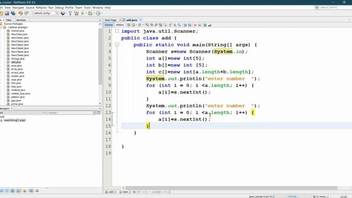Open the Profile Project dropdown arrow
Image resolution: width=352 pixels, height=198 pixels.
(102, 13)
